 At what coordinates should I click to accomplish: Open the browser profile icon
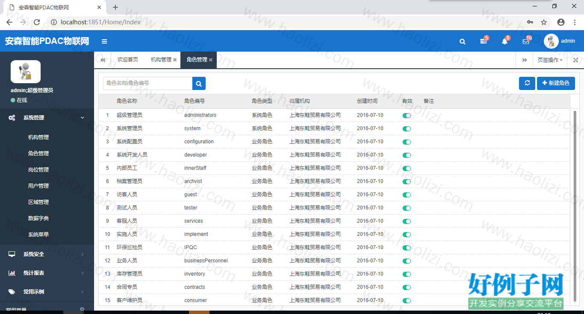click(x=561, y=22)
